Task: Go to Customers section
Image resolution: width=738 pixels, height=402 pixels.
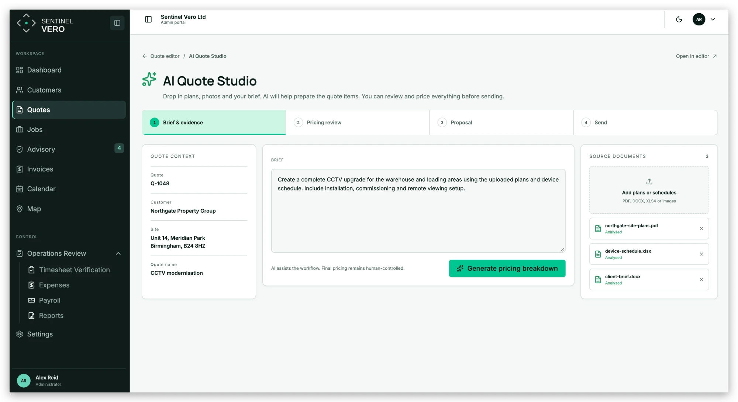Action: click(69, 90)
